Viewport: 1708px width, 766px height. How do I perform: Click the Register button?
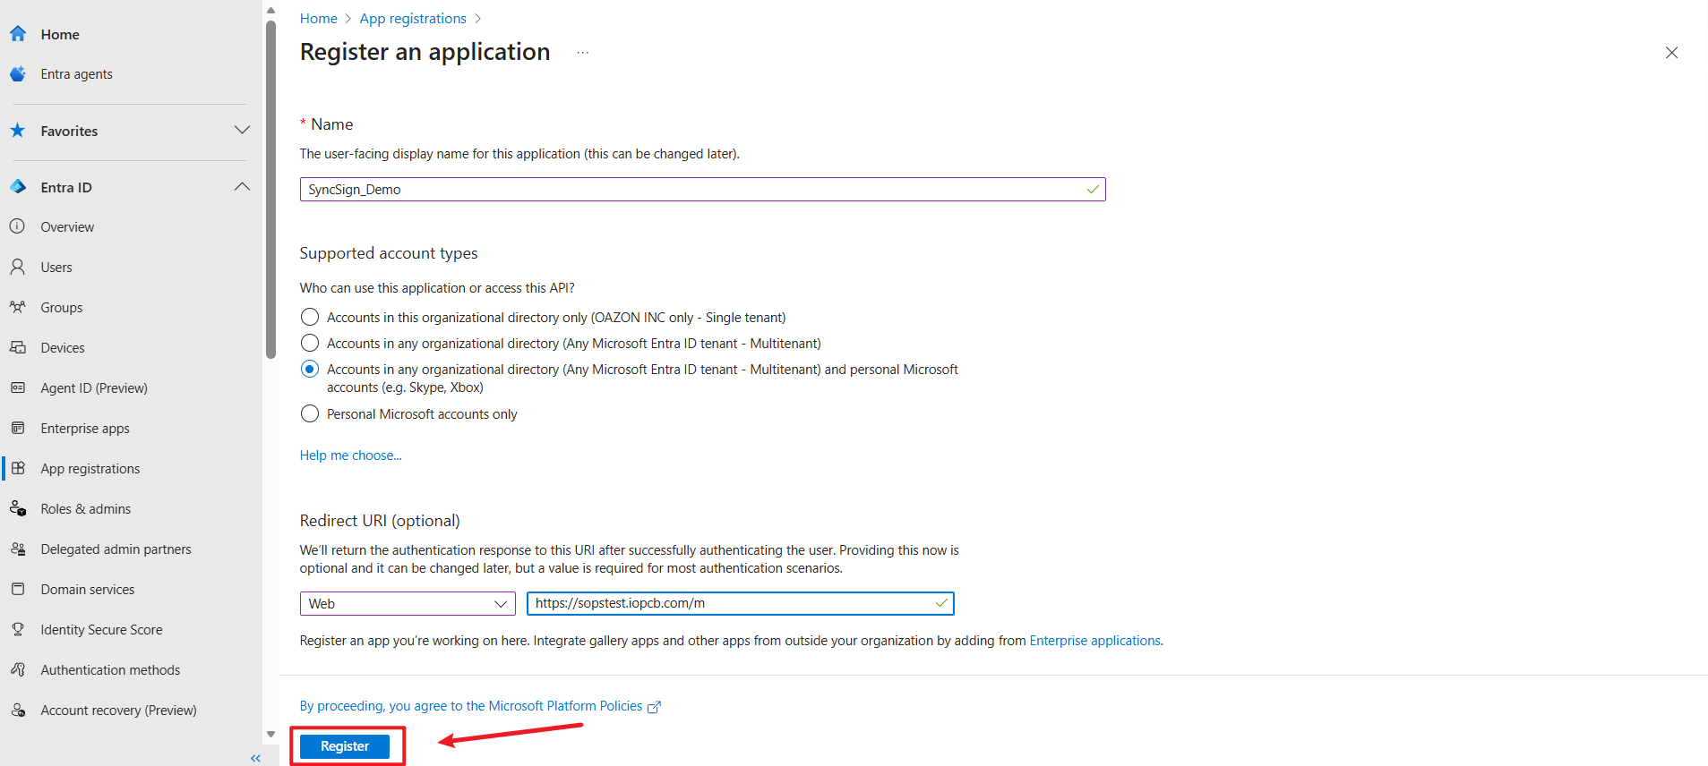coord(345,746)
